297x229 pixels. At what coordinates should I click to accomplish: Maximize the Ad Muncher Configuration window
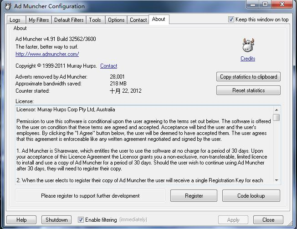click(x=265, y=5)
